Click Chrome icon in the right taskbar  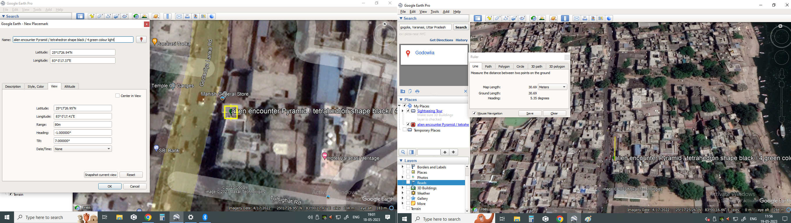[x=560, y=219]
